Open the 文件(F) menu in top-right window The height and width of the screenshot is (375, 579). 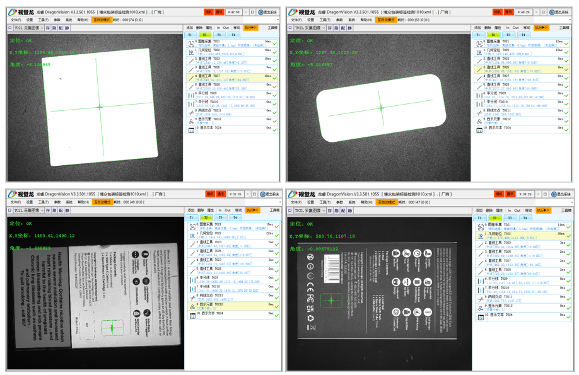pyautogui.click(x=296, y=20)
